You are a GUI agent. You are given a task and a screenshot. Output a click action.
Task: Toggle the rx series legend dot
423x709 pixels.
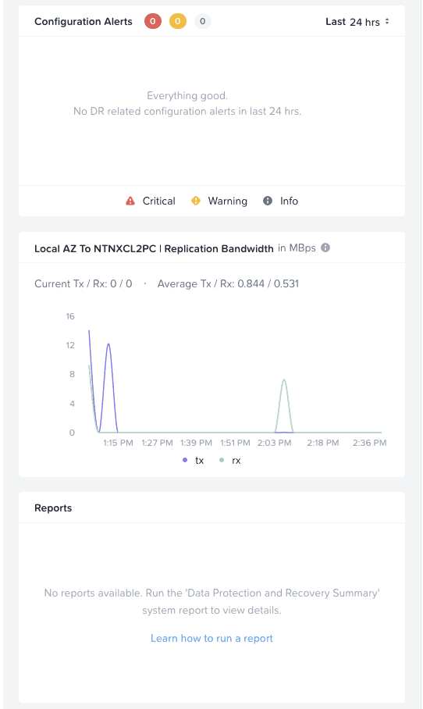(222, 461)
